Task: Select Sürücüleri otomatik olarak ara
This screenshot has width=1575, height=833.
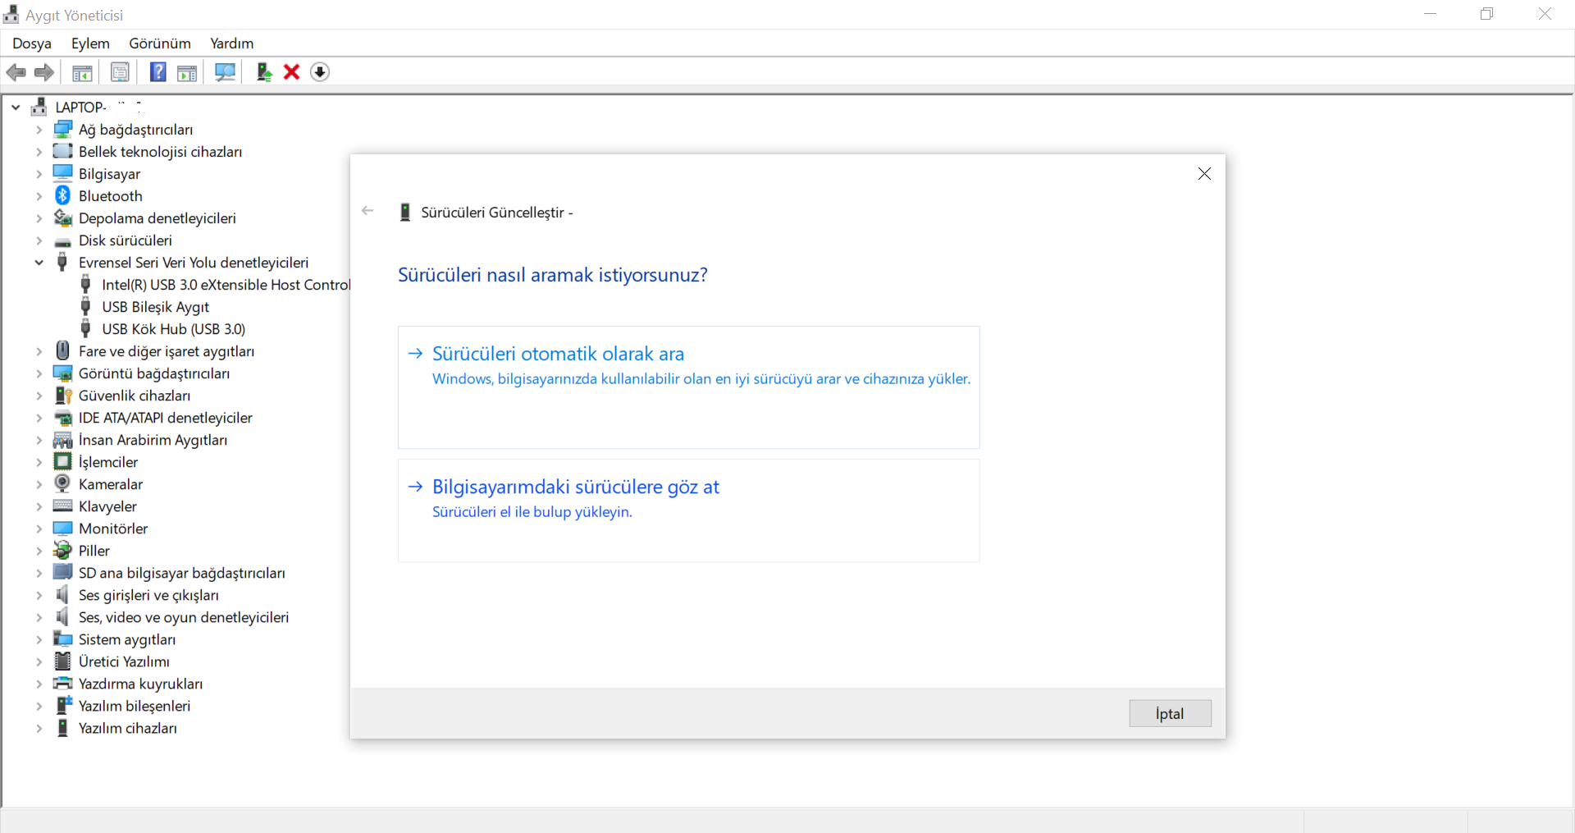Action: pyautogui.click(x=688, y=387)
